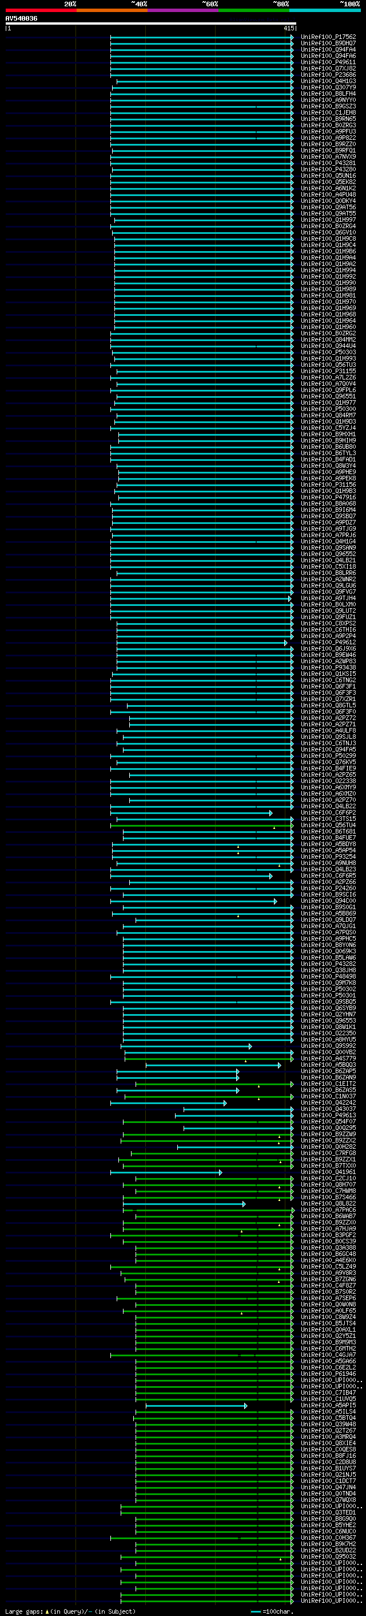
Task: Select hit label UniRef100_Q42242
Action: pos(328,1103)
